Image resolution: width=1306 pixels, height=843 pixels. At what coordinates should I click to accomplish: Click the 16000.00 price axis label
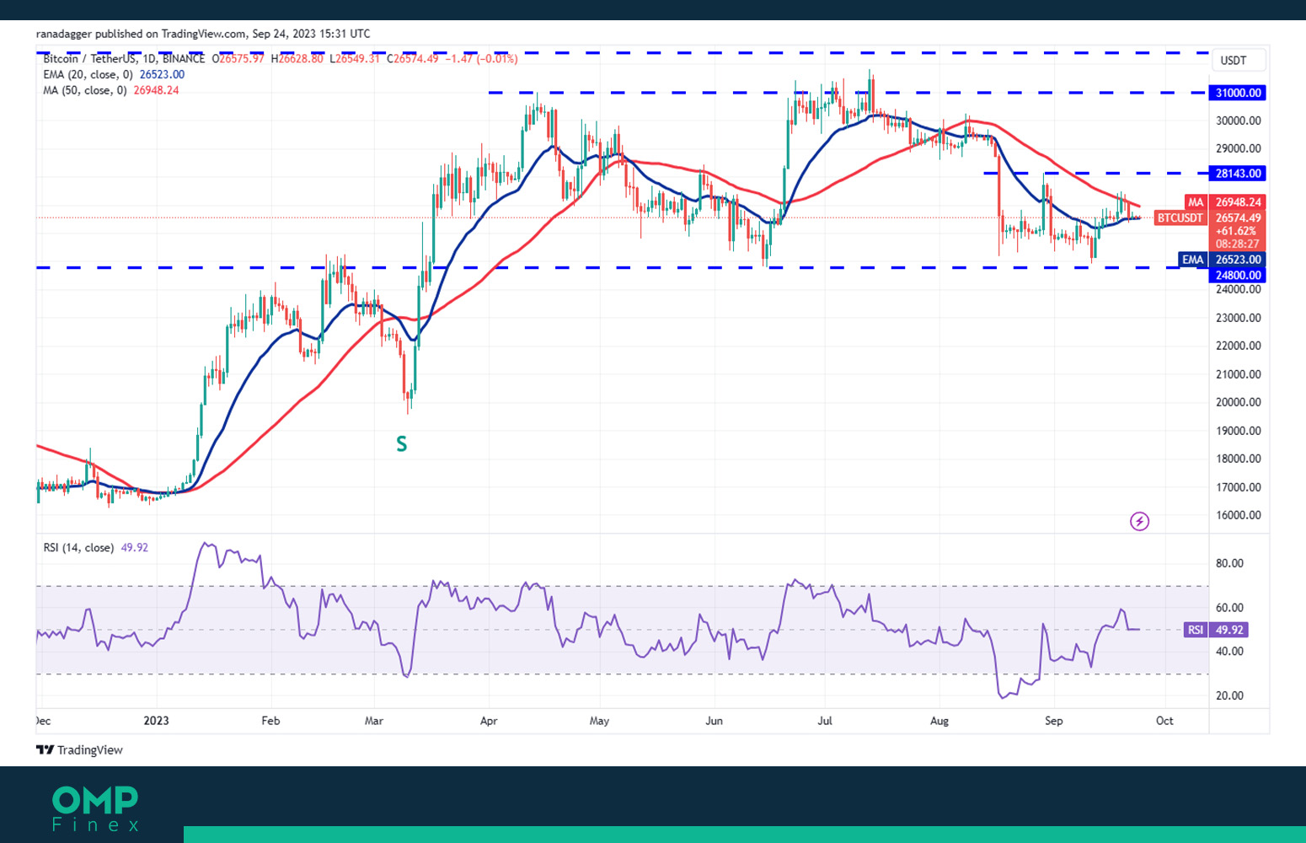click(x=1238, y=515)
